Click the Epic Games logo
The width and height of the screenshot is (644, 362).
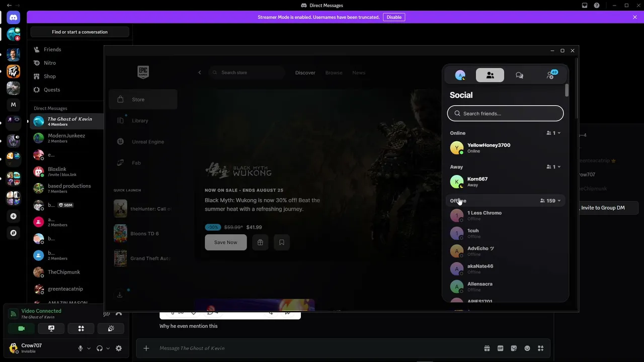click(x=143, y=72)
